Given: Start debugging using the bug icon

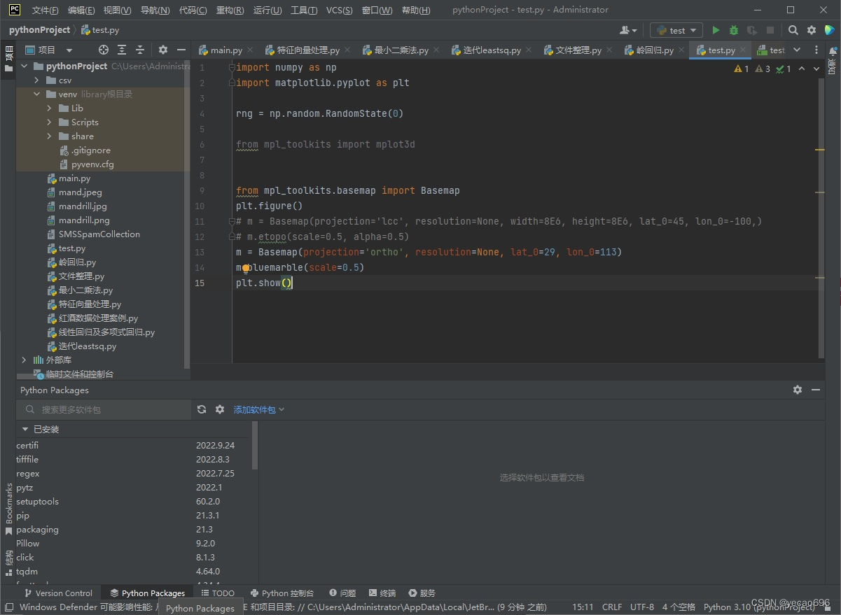Looking at the screenshot, I should 733,30.
